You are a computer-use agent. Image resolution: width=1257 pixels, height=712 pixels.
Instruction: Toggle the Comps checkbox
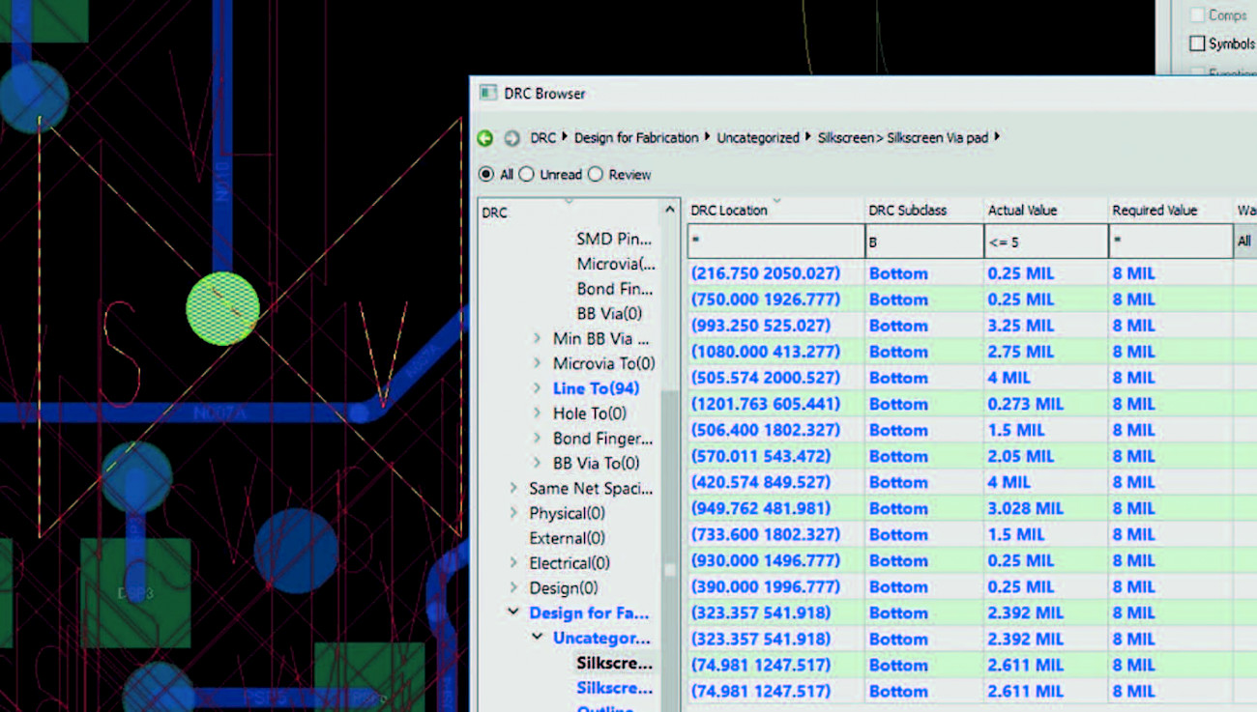click(1197, 14)
